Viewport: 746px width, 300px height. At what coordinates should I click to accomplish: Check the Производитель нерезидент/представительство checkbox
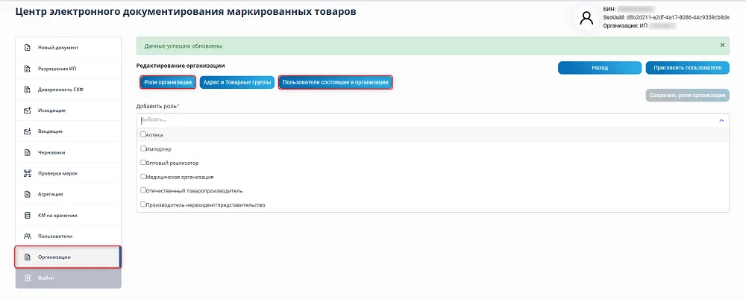pyautogui.click(x=143, y=204)
